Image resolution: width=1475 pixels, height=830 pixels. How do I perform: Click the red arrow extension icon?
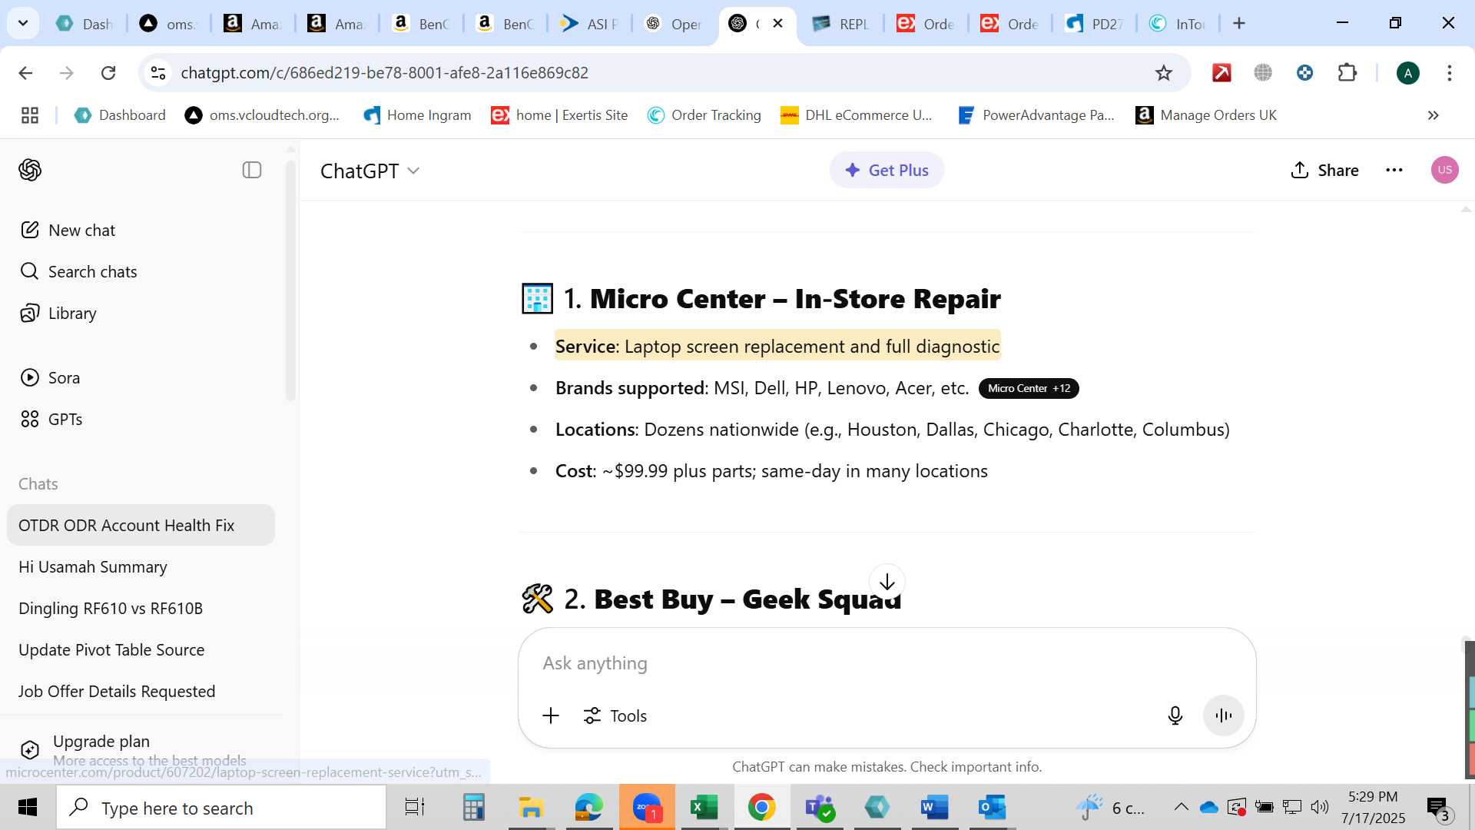click(x=1221, y=73)
